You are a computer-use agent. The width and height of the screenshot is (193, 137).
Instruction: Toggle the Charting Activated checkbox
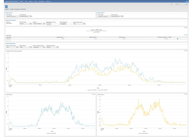tap(7, 23)
